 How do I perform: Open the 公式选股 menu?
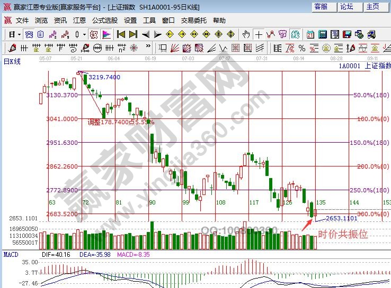coord(104,21)
